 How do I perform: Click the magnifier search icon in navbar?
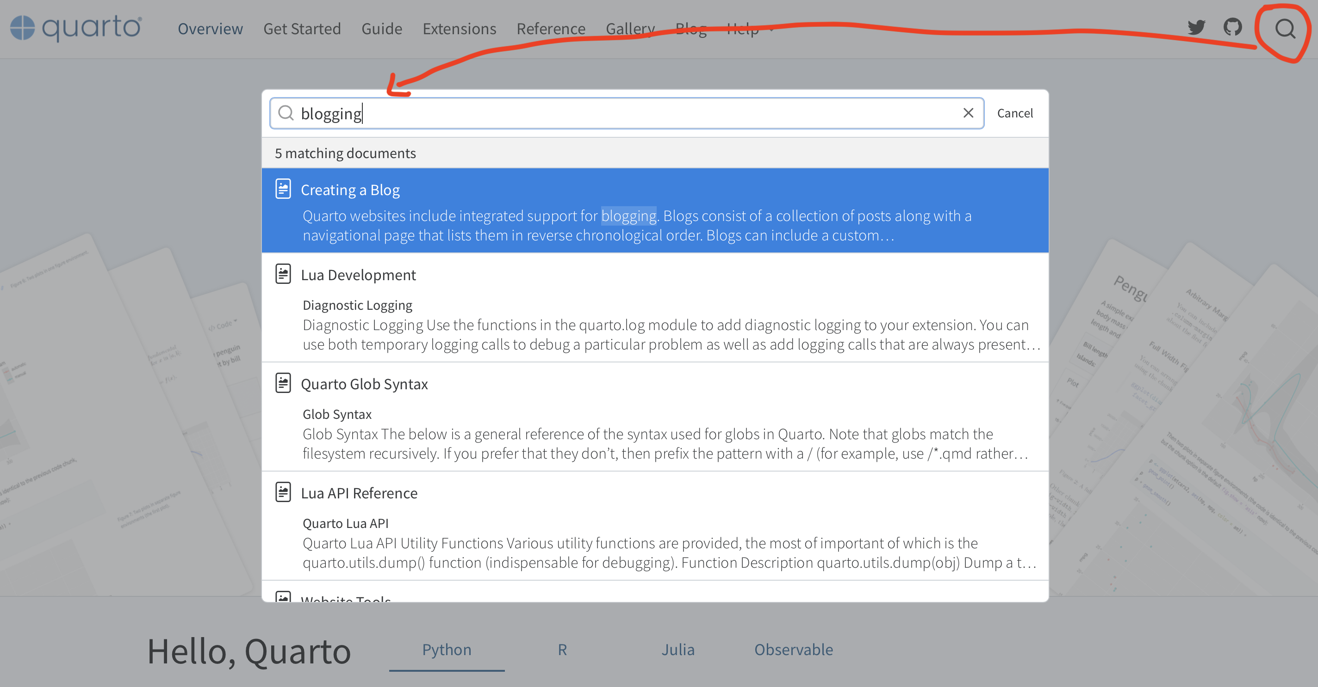pos(1285,29)
